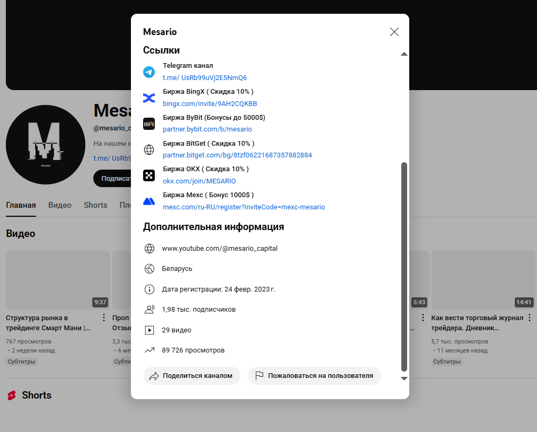This screenshot has height=432, width=537.
Task: Open more options for Структура рынка video
Action: click(104, 318)
